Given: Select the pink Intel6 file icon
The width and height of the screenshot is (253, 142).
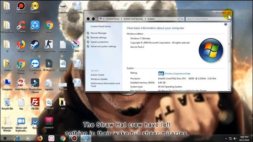Looking at the screenshot, I should [49, 123].
